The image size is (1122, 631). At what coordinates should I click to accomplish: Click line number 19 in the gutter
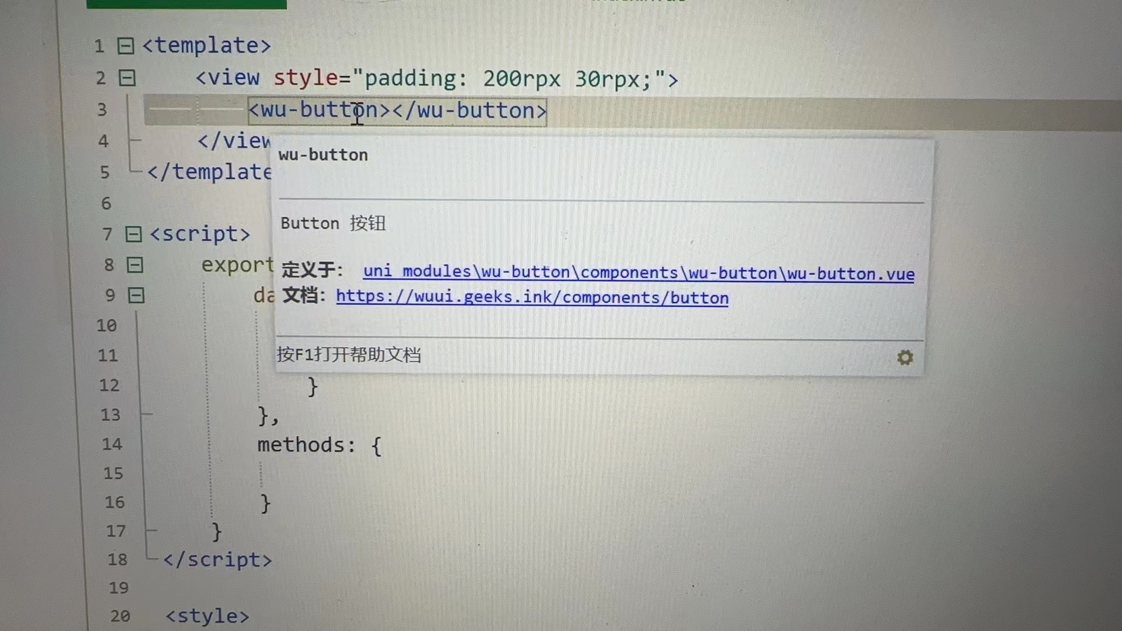119,588
